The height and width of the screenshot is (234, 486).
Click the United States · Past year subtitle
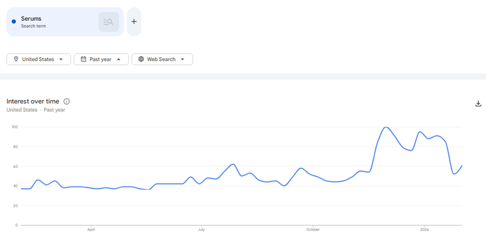click(x=36, y=110)
